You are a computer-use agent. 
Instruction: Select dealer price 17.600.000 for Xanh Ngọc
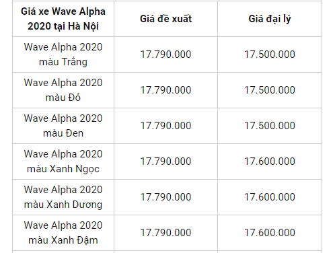pos(270,161)
